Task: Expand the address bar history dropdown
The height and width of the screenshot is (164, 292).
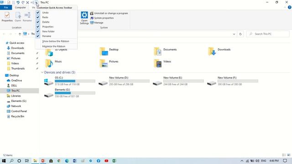Action: pos(234,34)
